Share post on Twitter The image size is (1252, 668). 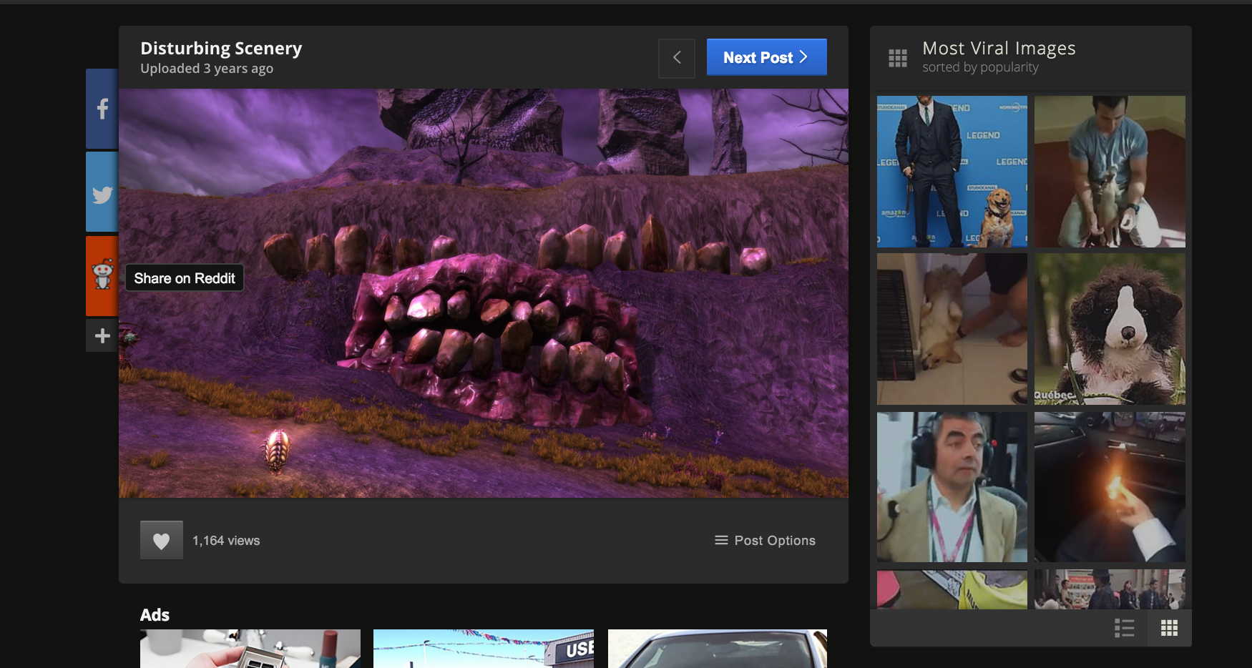point(102,192)
